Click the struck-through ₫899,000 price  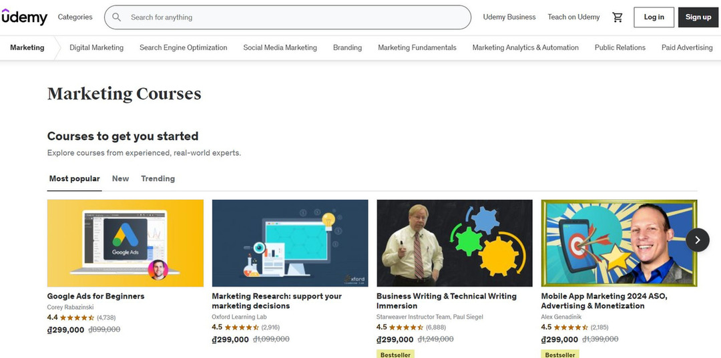[x=104, y=329]
